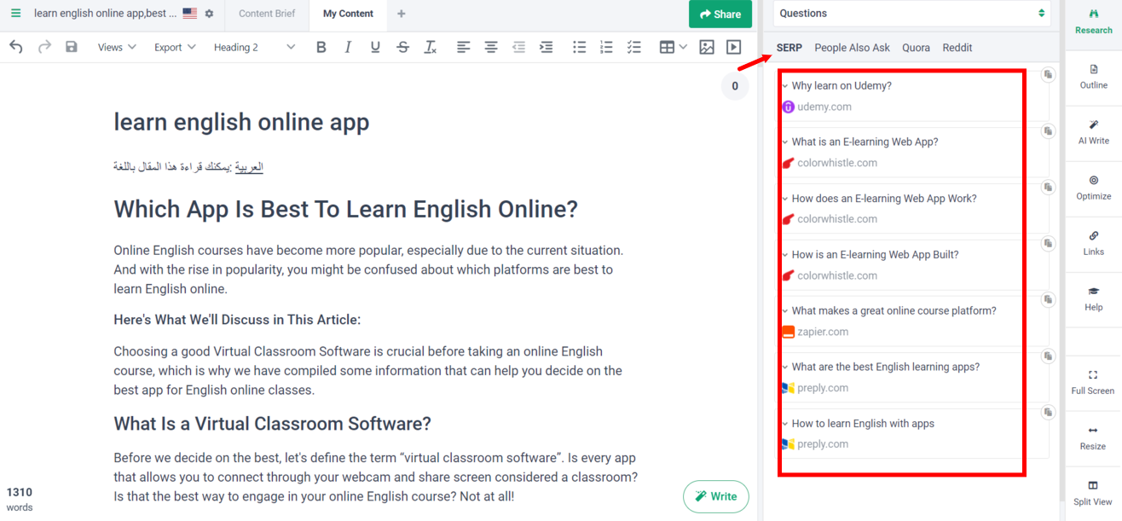The width and height of the screenshot is (1122, 521).
Task: Open the Content Brief tab
Action: point(266,14)
